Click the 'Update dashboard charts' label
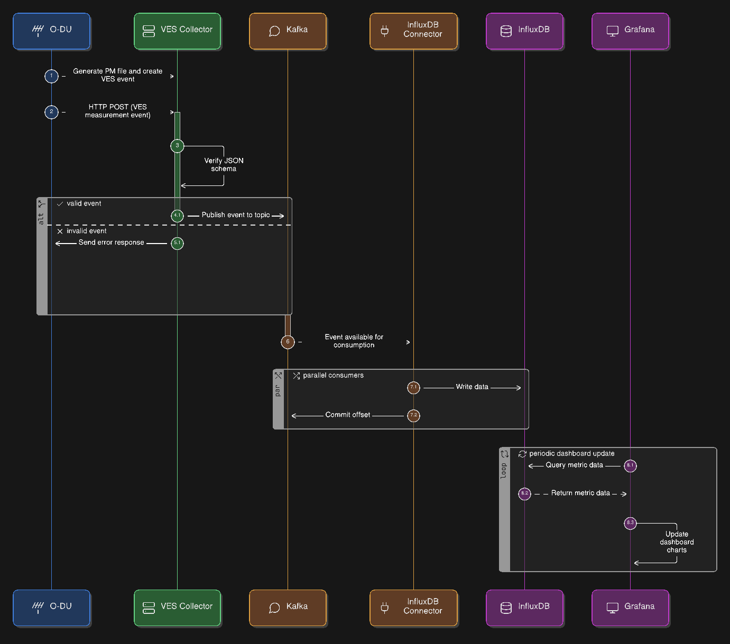The width and height of the screenshot is (730, 644). coord(677,542)
